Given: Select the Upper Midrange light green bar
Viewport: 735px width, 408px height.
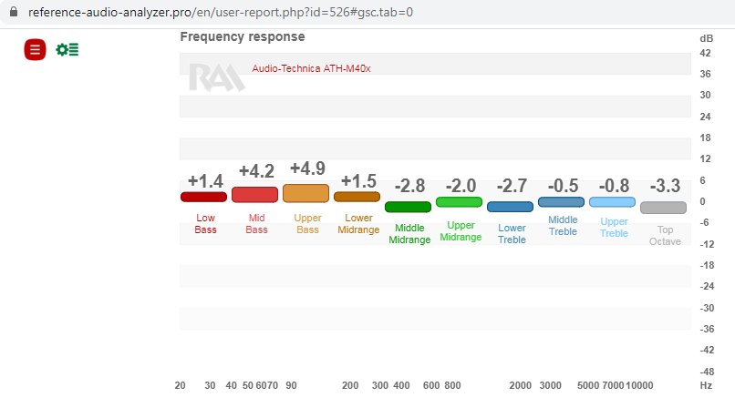Looking at the screenshot, I should pos(459,202).
